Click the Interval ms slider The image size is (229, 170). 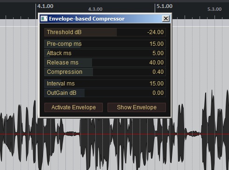105,84
